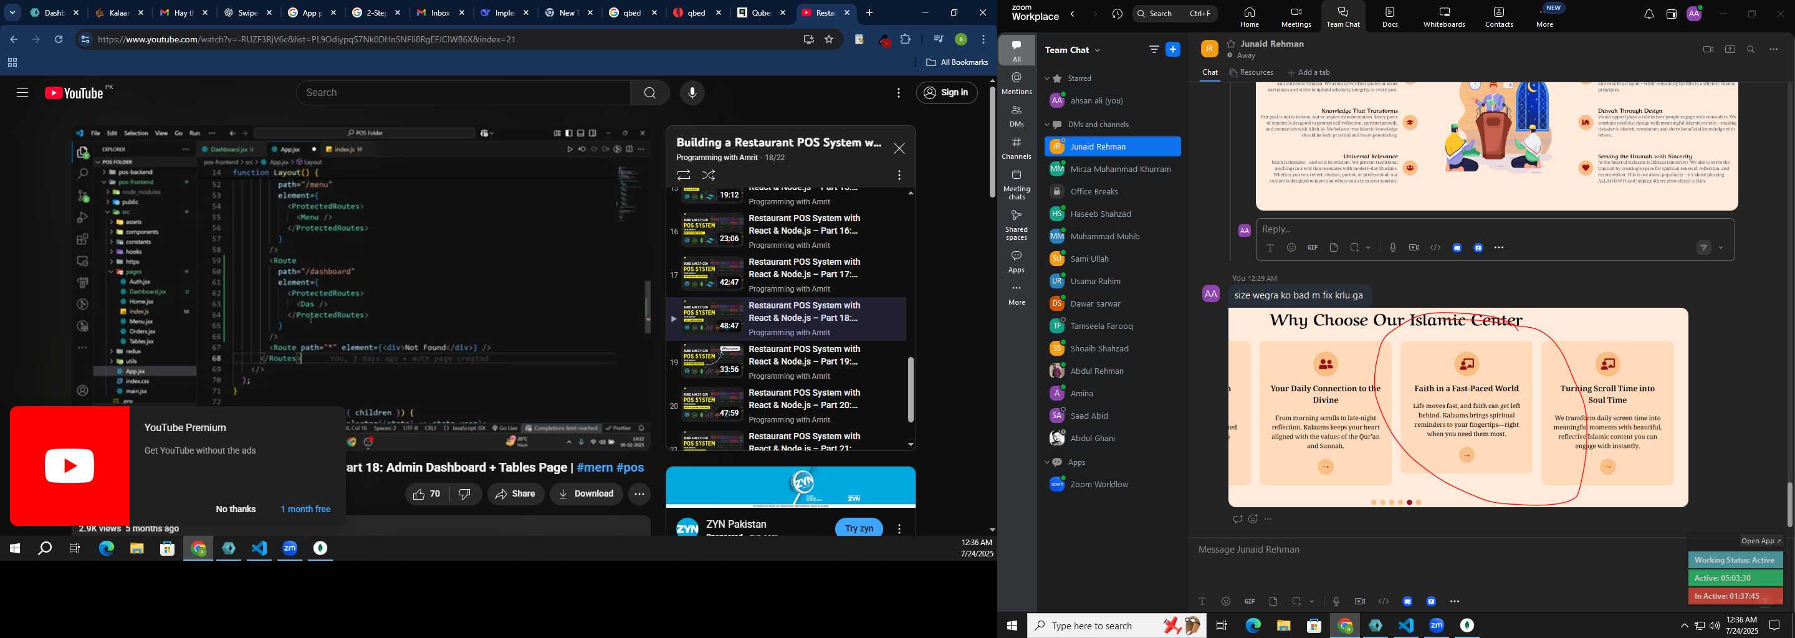Image resolution: width=1795 pixels, height=638 pixels.
Task: Like the YouTube video
Action: [x=426, y=494]
